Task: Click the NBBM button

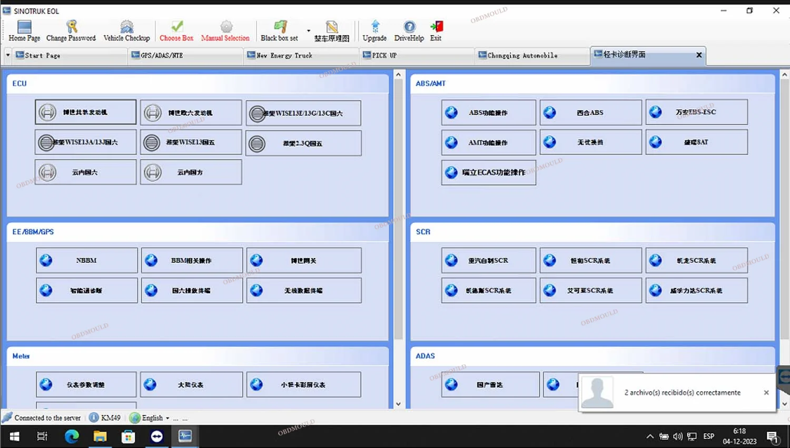Action: pyautogui.click(x=87, y=260)
